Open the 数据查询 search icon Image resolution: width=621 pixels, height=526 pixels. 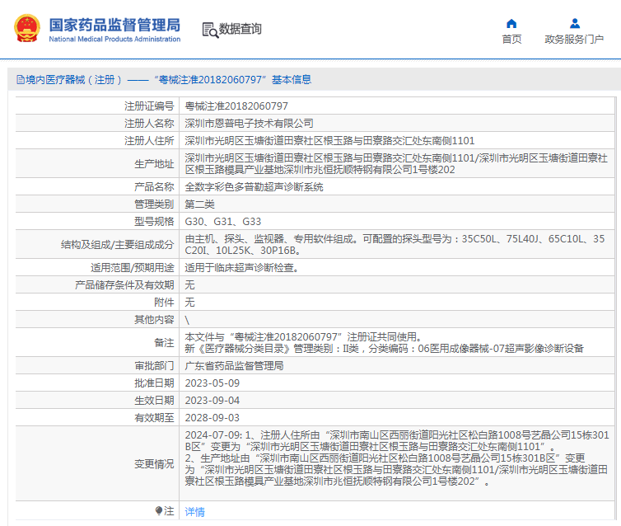pos(210,30)
